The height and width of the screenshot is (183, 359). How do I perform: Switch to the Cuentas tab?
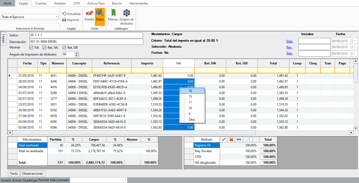click(41, 3)
